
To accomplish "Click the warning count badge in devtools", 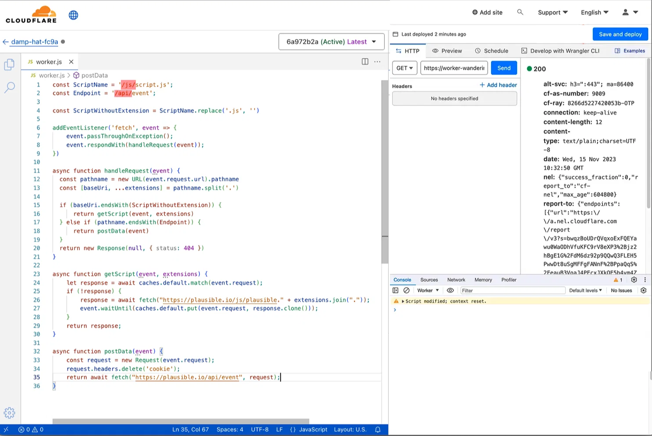I will point(618,280).
